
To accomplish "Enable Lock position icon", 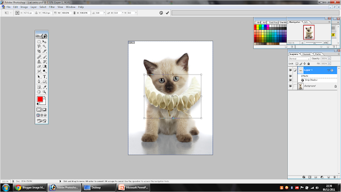I will click(305, 63).
